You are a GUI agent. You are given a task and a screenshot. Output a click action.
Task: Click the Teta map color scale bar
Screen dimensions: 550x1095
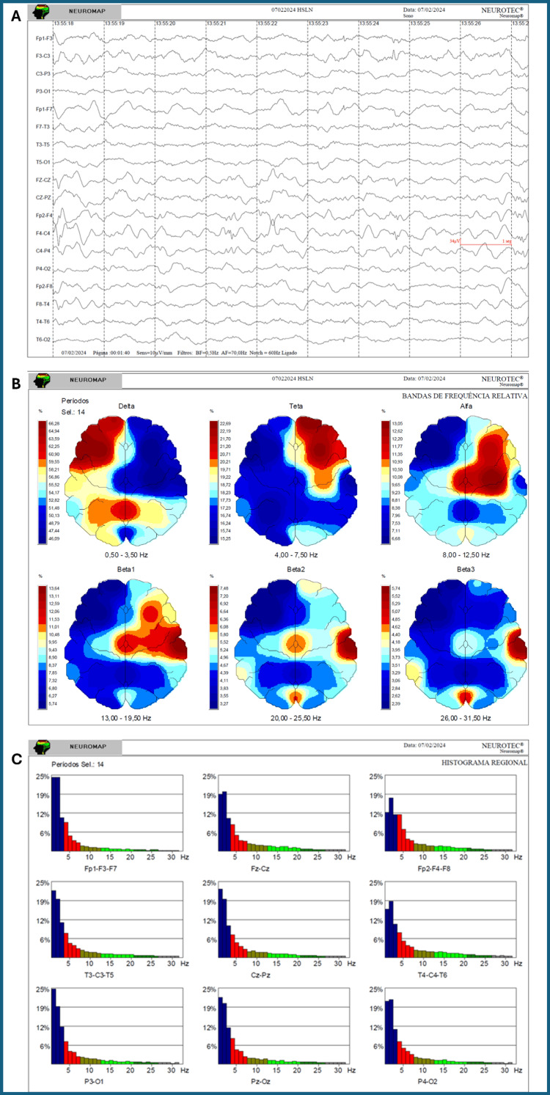(213, 481)
